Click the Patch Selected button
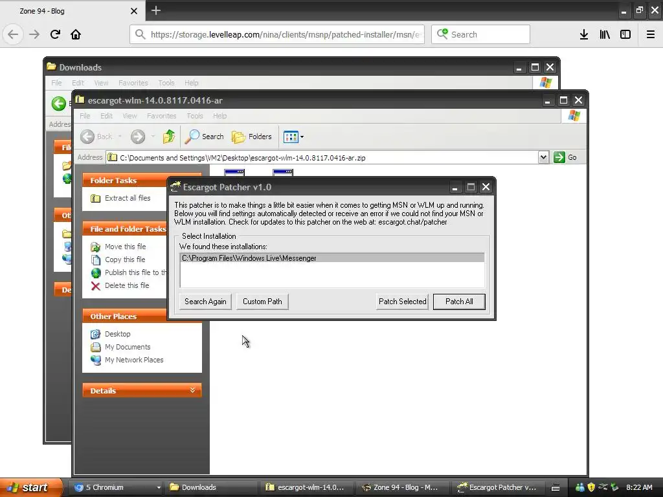The image size is (663, 497). (x=402, y=302)
